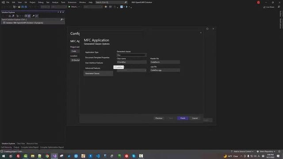Pin the Solution Explorer panel
This screenshot has width=283, height=159.
[x=61, y=12]
